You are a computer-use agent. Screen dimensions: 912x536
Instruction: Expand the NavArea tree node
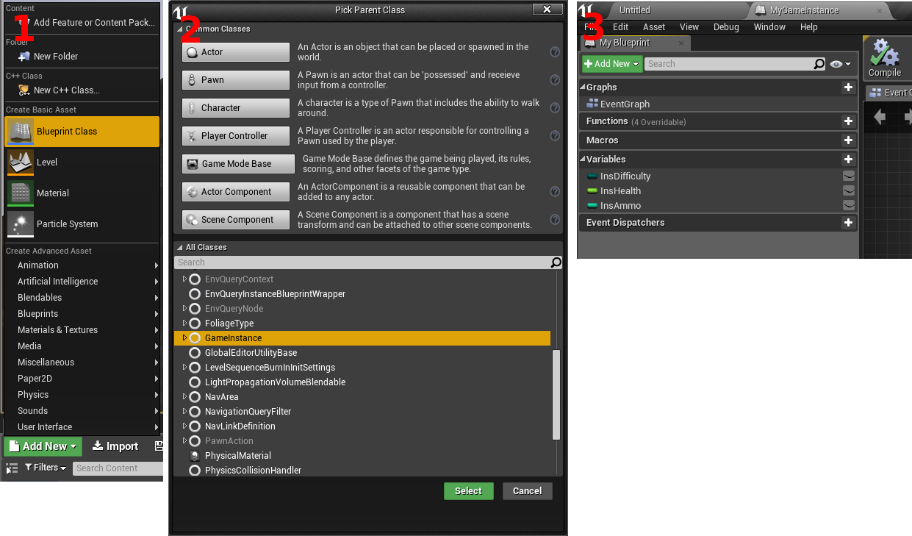pos(185,397)
